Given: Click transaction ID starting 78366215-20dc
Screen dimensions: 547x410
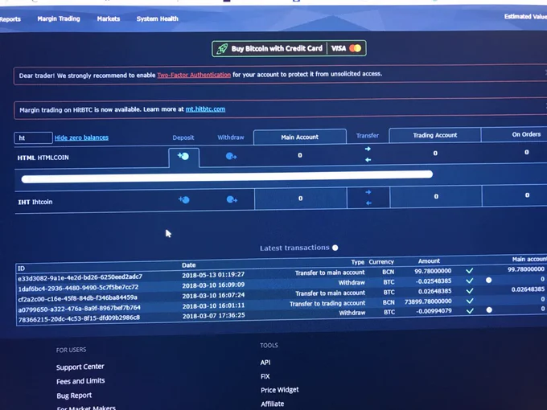Looking at the screenshot, I should (x=79, y=318).
